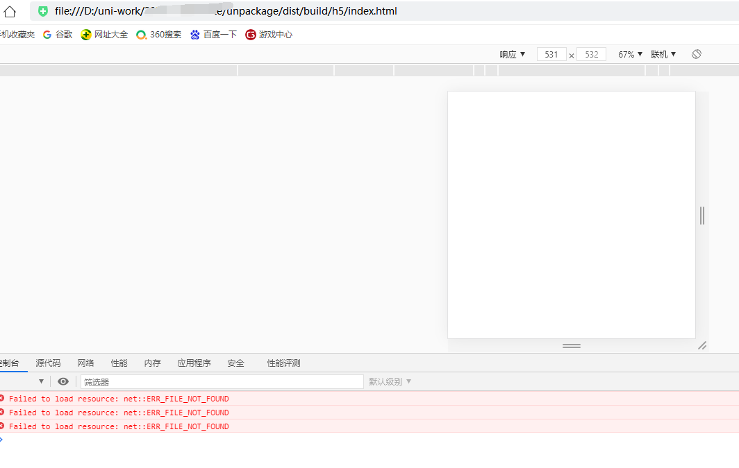The height and width of the screenshot is (468, 739).
Task: Select the 谷歌 bookmark icon
Action: click(47, 34)
